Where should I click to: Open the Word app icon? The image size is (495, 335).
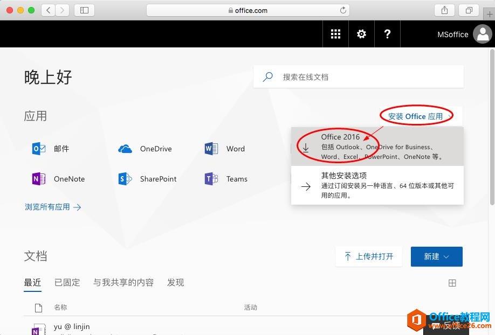[x=211, y=149]
